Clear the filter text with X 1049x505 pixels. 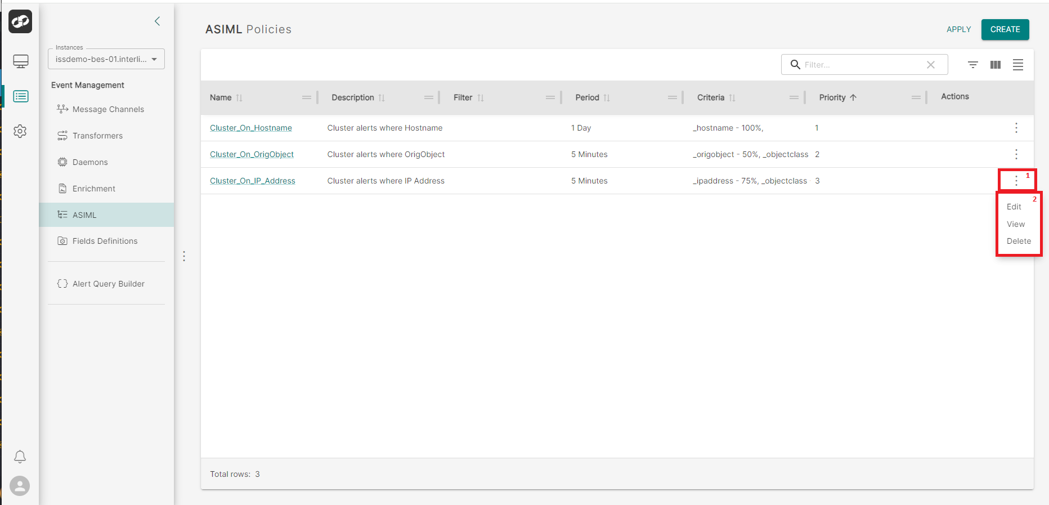(x=931, y=65)
